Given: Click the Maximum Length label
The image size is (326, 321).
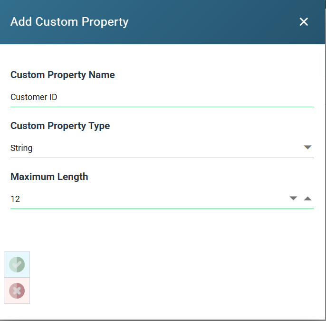Looking at the screenshot, I should click(49, 177).
